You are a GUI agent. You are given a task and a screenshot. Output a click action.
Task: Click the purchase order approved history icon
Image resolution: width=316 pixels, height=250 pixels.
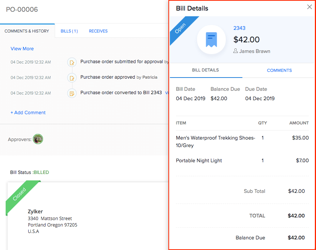[x=72, y=78]
